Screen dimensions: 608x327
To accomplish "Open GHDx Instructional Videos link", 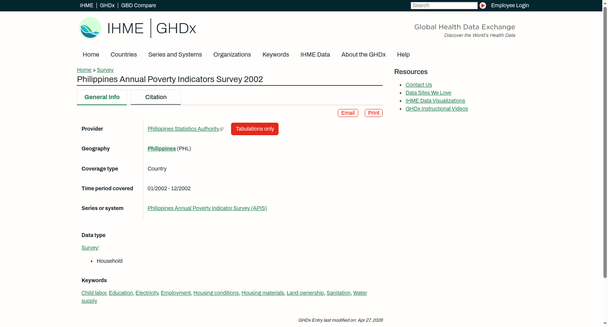I will click(x=437, y=109).
